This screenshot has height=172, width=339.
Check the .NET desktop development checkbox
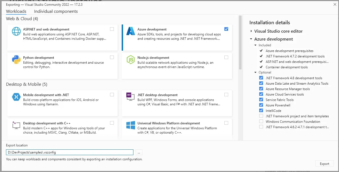[226, 95]
